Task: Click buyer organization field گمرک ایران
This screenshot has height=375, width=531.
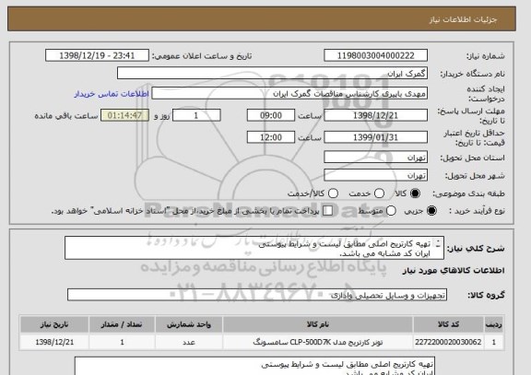Action: 272,73
